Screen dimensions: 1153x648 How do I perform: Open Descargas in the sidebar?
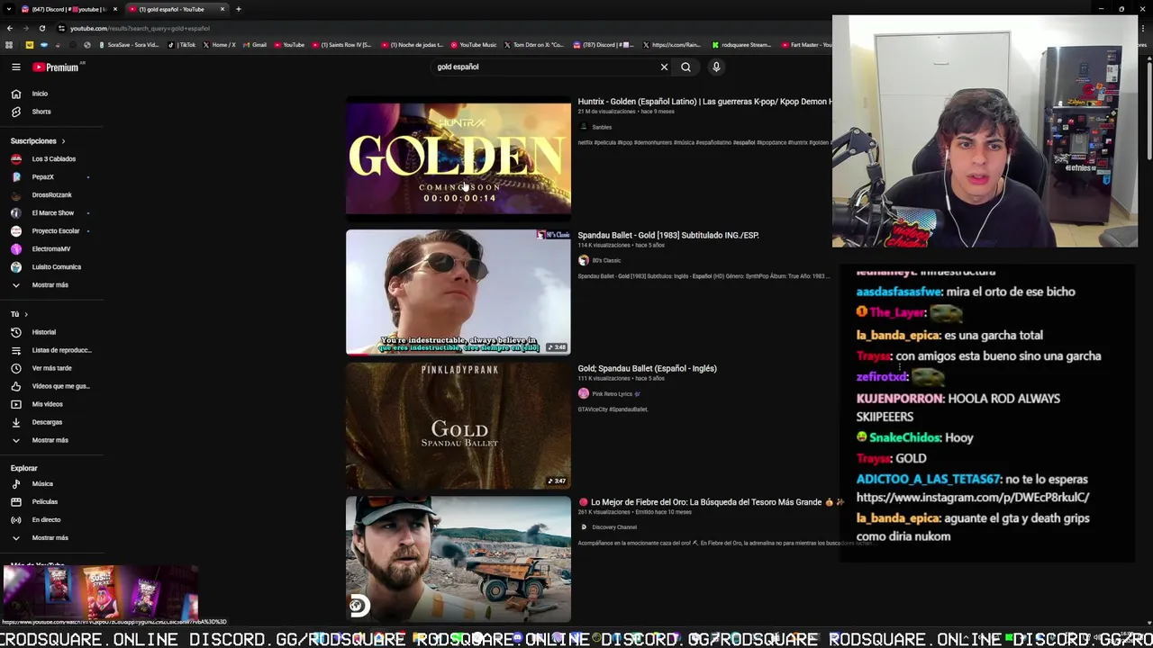(x=47, y=422)
